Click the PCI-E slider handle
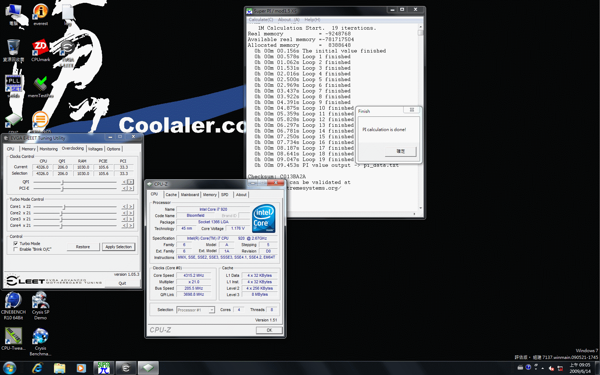 point(62,189)
